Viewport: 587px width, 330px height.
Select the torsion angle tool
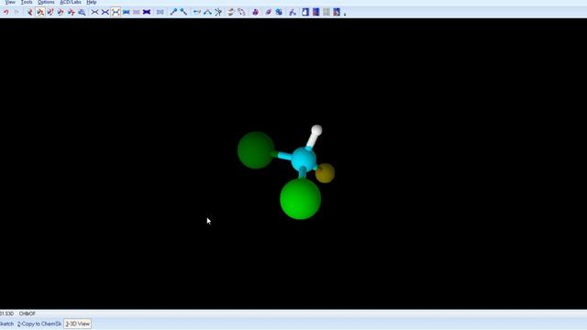pyautogui.click(x=218, y=12)
